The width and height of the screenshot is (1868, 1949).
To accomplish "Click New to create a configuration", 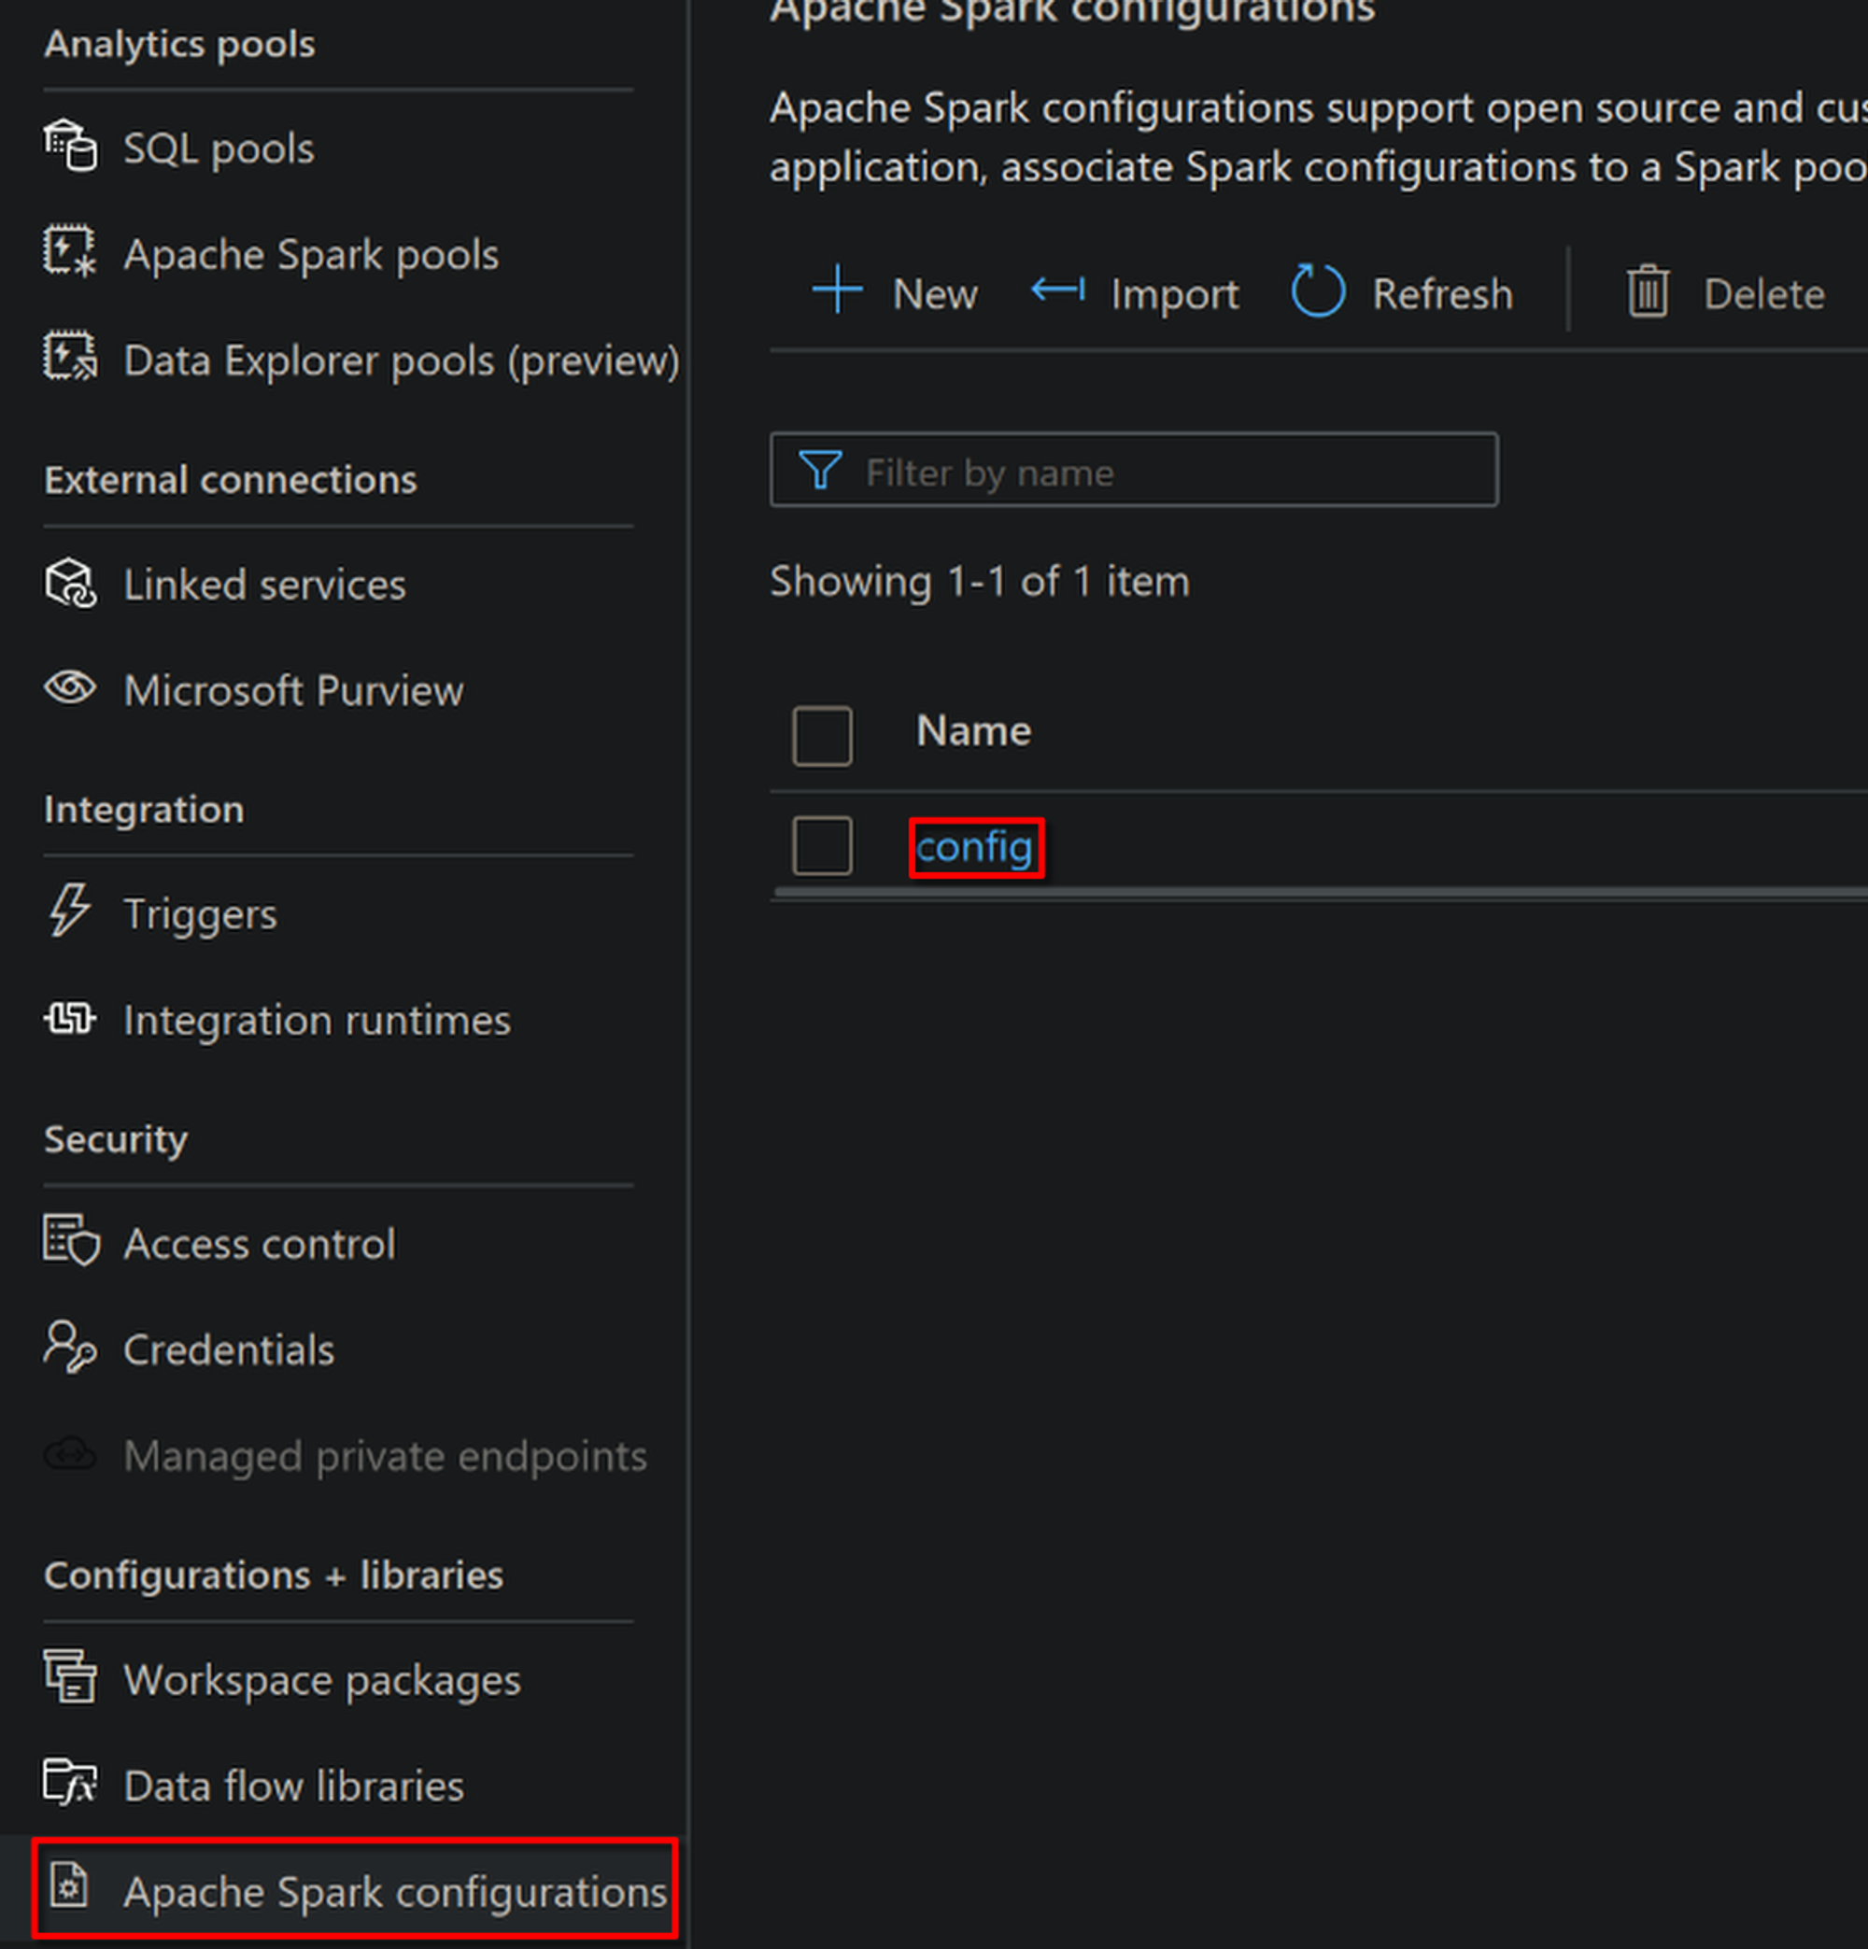I will point(895,293).
